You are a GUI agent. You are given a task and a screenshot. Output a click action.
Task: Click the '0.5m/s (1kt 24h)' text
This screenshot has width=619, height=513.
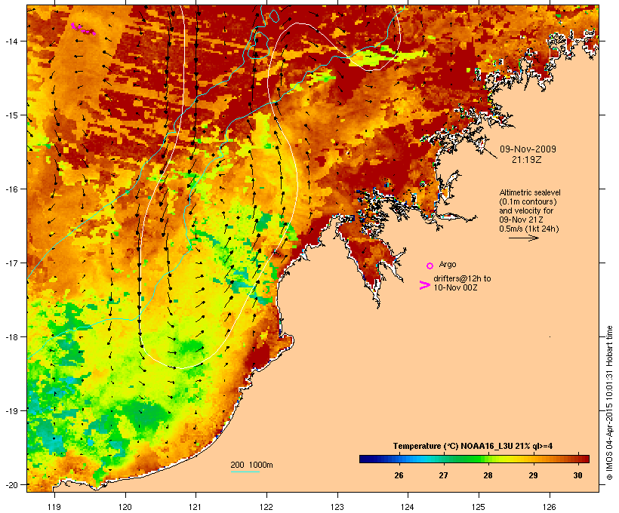click(x=529, y=229)
